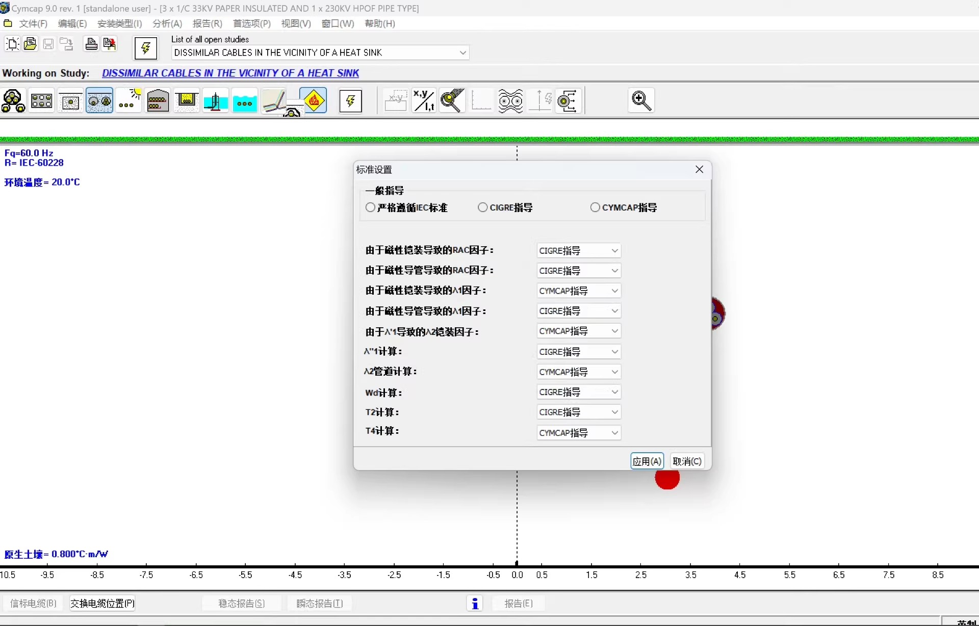Viewport: 979px width, 626px height.
Task: Click the 交换电缆位置(P) button
Action: (x=102, y=604)
